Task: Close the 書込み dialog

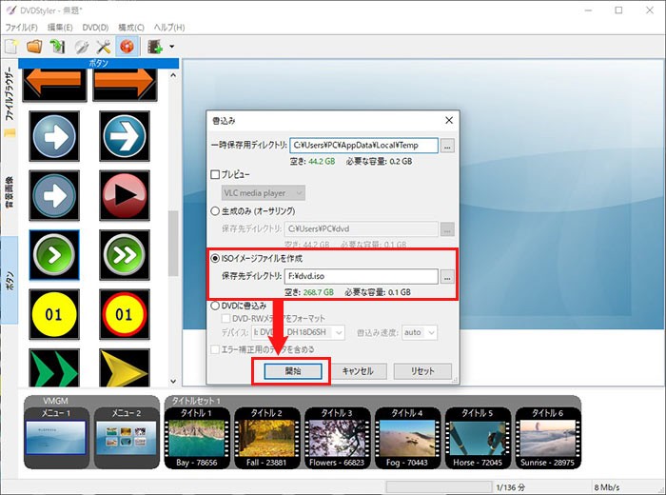Action: pos(449,121)
